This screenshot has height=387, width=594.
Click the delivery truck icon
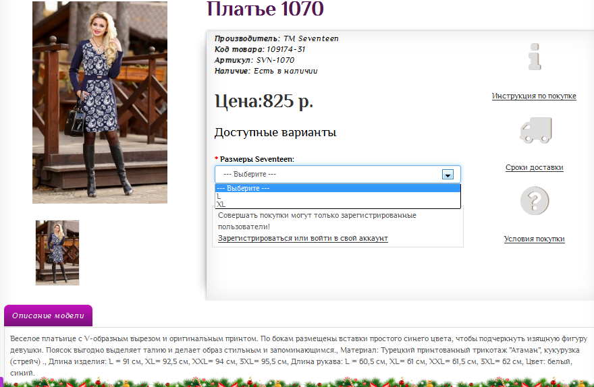point(535,130)
